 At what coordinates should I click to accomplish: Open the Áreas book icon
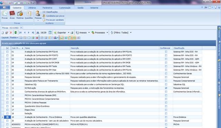click(12, 15)
